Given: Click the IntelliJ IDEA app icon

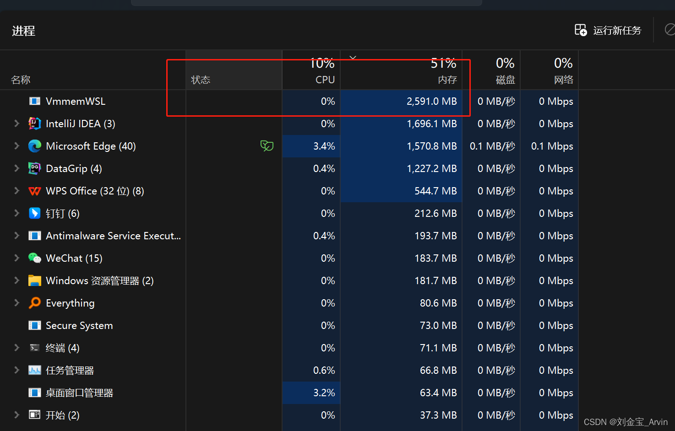Looking at the screenshot, I should coord(35,124).
